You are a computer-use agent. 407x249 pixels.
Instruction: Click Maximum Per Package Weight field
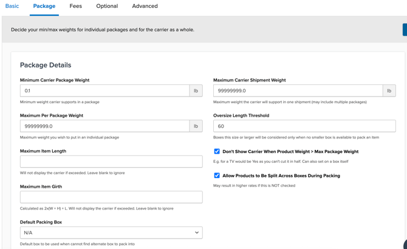tap(104, 126)
